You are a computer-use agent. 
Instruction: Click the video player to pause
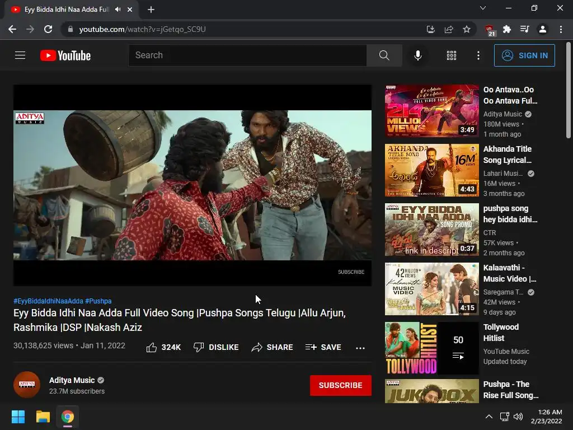click(x=192, y=185)
